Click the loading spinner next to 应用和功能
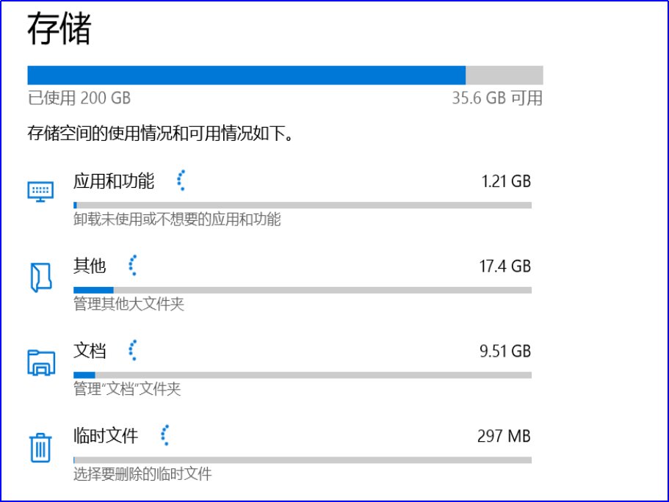 [180, 180]
